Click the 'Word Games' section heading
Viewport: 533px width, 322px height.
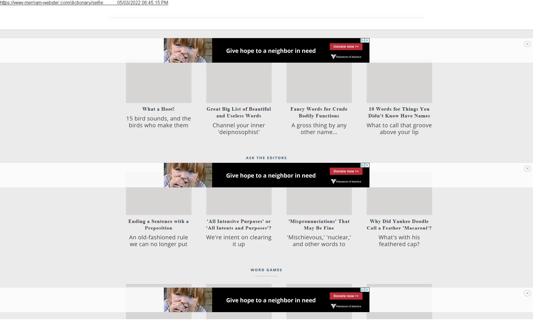click(x=266, y=270)
